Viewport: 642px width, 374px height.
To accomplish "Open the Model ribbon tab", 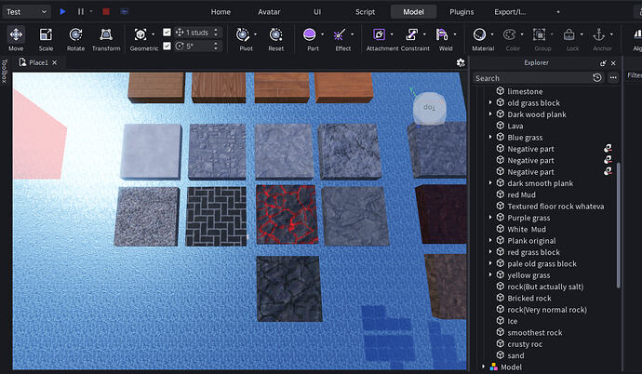I will point(413,12).
